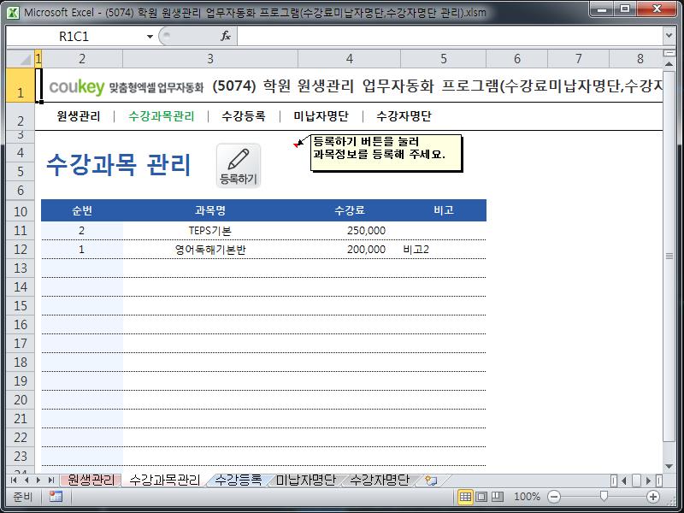684x513 pixels.
Task: Click the coukey logo
Action: (77, 87)
